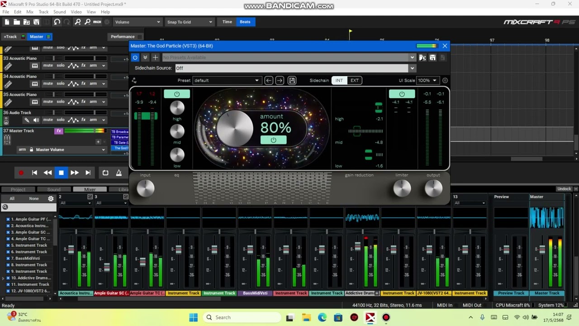Open the fx on 37 Master Track
579x326 pixels.
pyautogui.click(x=58, y=131)
